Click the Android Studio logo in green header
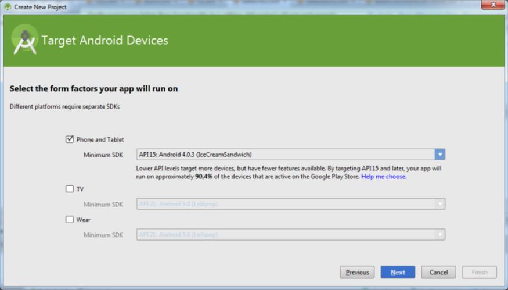The height and width of the screenshot is (290, 508). pyautogui.click(x=24, y=40)
